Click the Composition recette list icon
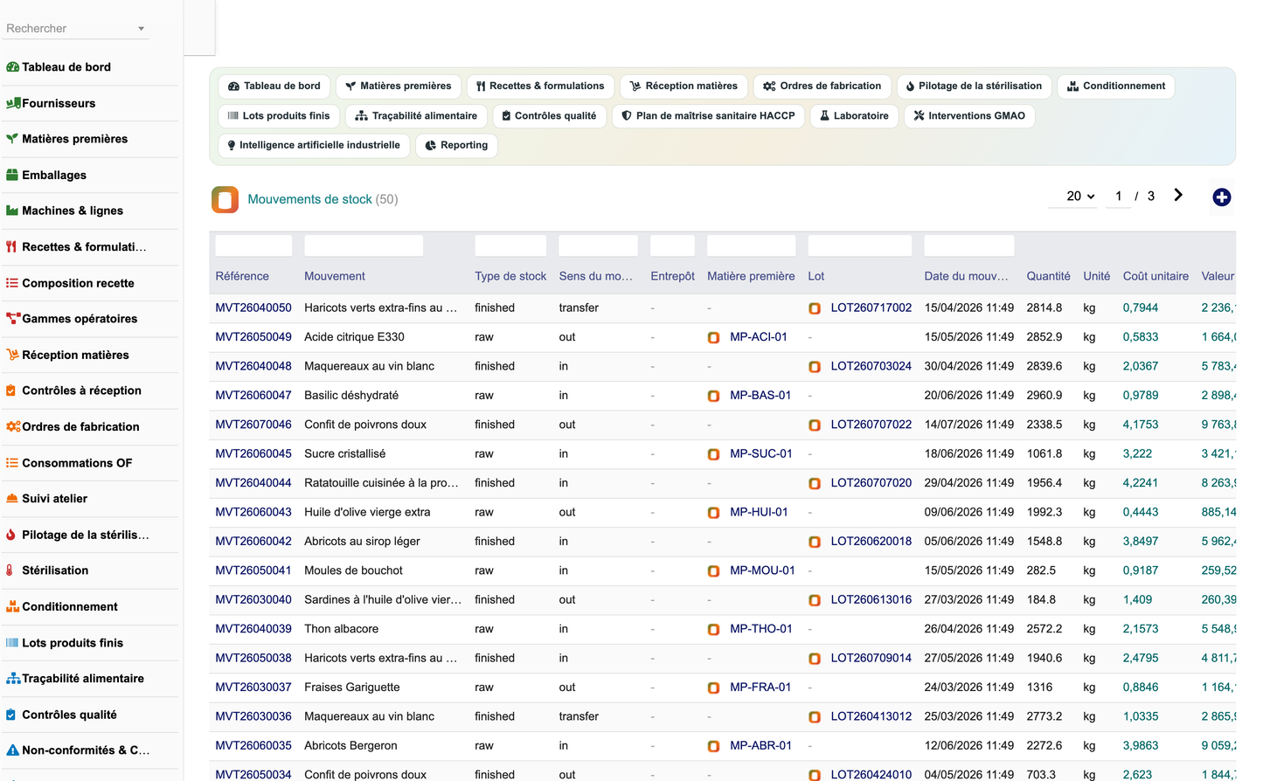The height and width of the screenshot is (781, 1263). pyautogui.click(x=12, y=283)
